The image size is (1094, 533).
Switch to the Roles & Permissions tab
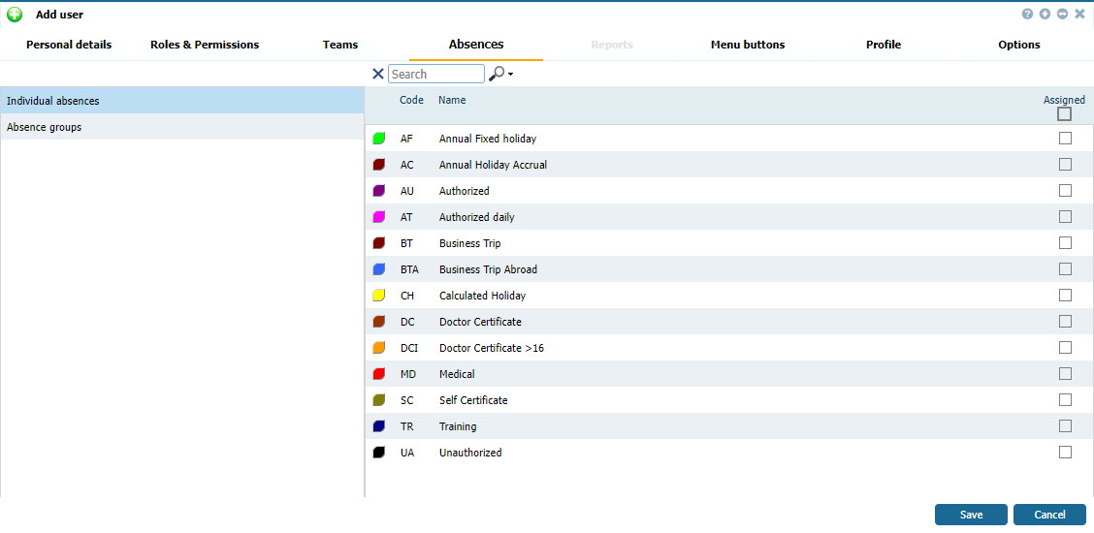coord(205,45)
